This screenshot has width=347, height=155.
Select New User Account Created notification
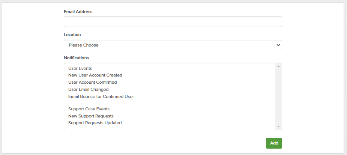(x=95, y=75)
